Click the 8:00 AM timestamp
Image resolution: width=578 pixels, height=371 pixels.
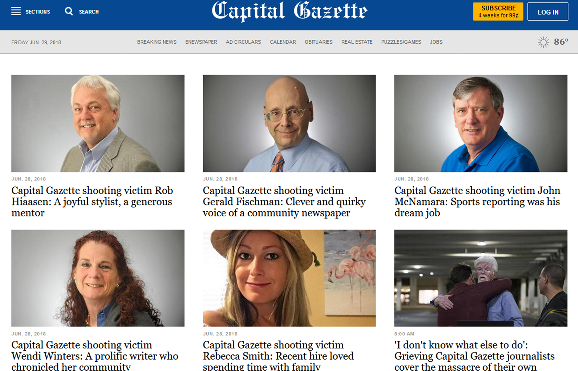(404, 334)
